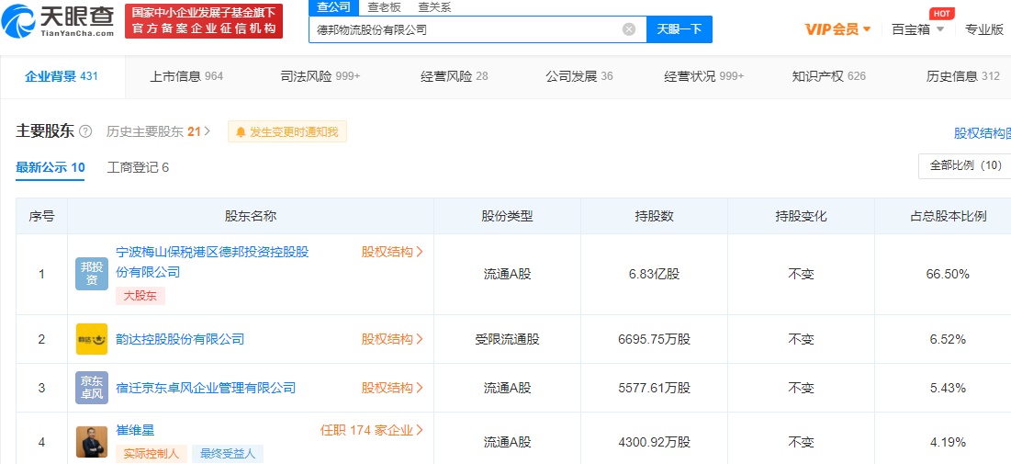Switch to 查关系 search tab
The image size is (1011, 464).
[434, 7]
